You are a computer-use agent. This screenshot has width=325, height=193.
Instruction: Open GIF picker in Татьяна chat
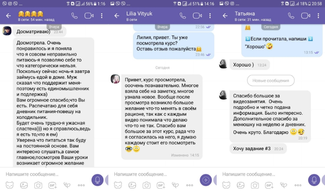tap(269, 185)
